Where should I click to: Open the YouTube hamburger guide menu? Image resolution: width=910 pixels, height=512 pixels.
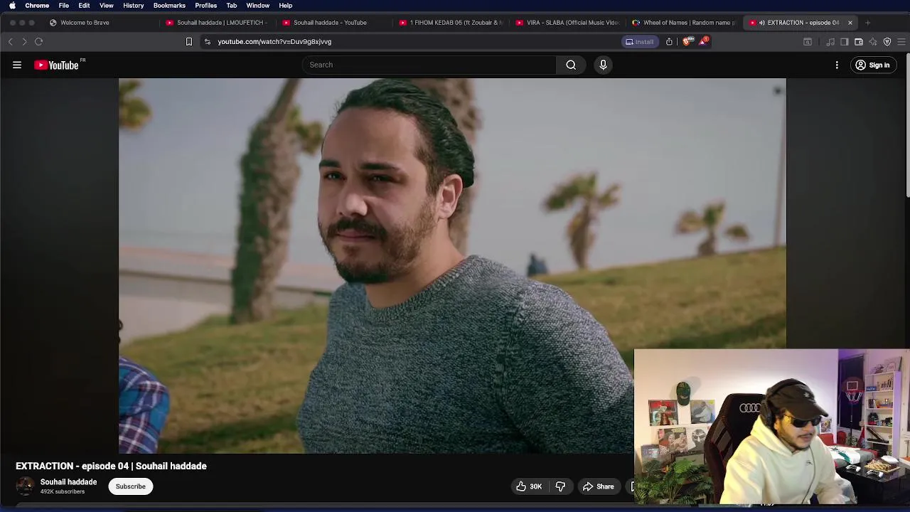[x=17, y=65]
